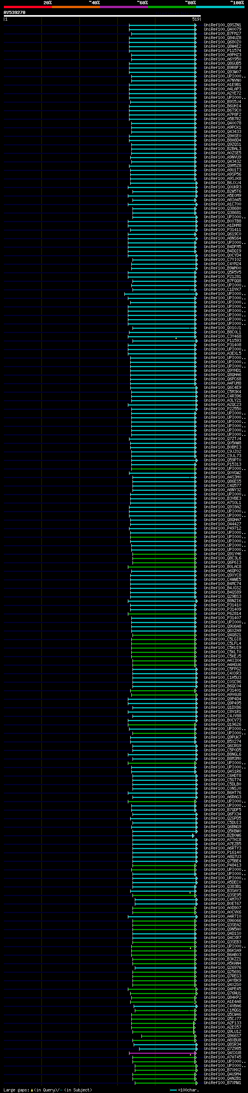Select hit label UniRef100_A7AT45
The width and height of the screenshot is (248, 1093).
click(222, 1057)
